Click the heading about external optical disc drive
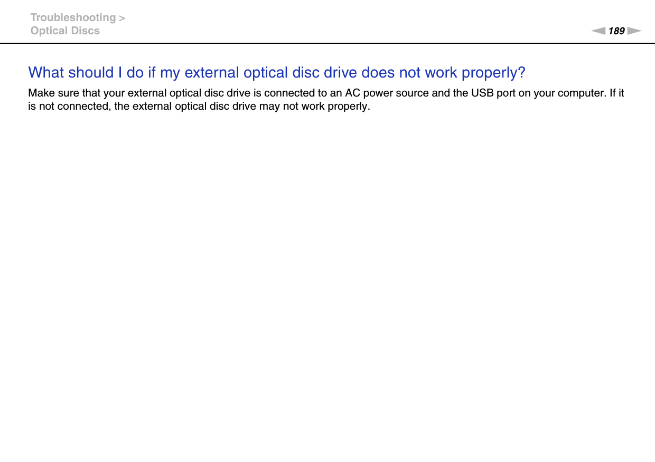The width and height of the screenshot is (655, 462). [277, 72]
